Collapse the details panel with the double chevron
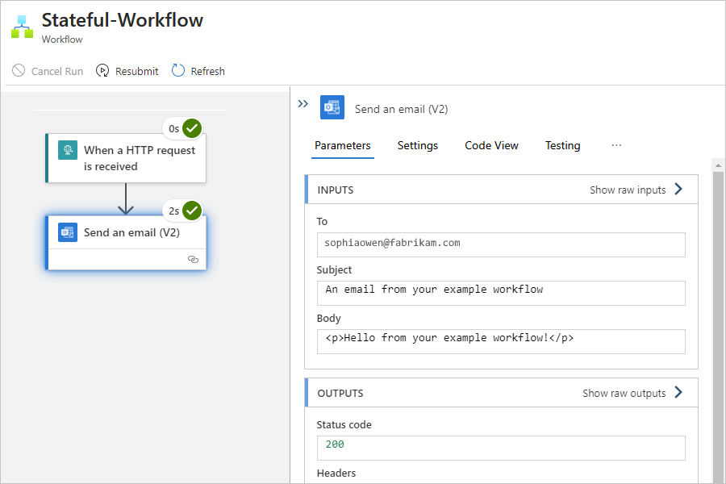 303,104
